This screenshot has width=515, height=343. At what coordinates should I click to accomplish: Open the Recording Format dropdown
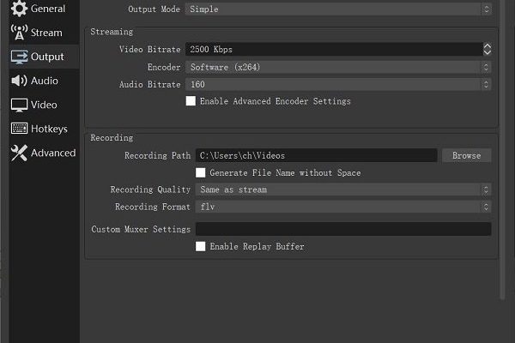pyautogui.click(x=343, y=207)
